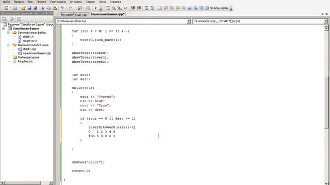Select targetver.h in Solution Explorer
Screen dimensions: 330x185
click(30, 41)
